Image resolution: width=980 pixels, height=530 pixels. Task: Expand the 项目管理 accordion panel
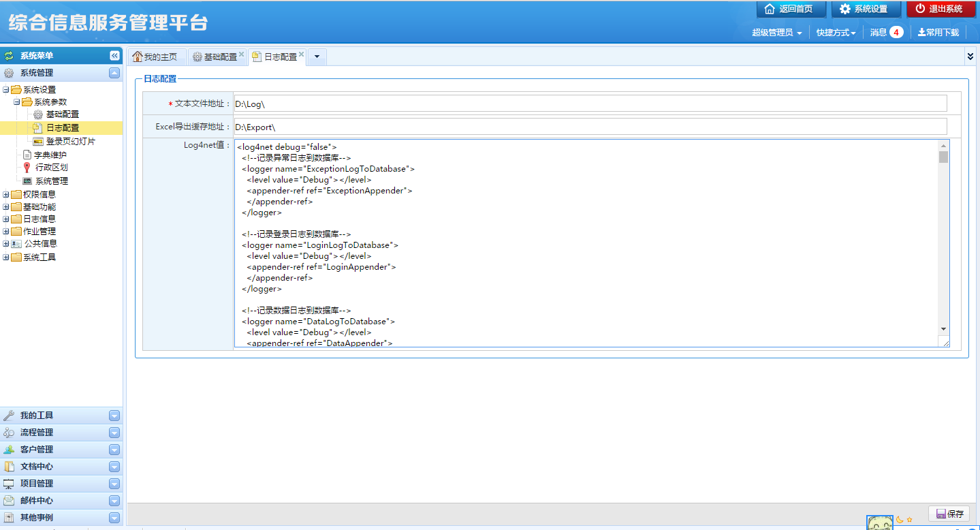tap(114, 484)
